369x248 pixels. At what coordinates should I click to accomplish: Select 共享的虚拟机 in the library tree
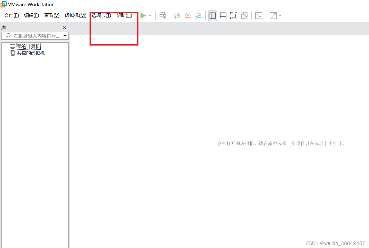click(31, 53)
